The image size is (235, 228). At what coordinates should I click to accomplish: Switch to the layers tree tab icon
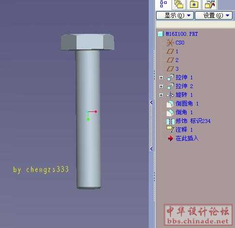pos(179,4)
